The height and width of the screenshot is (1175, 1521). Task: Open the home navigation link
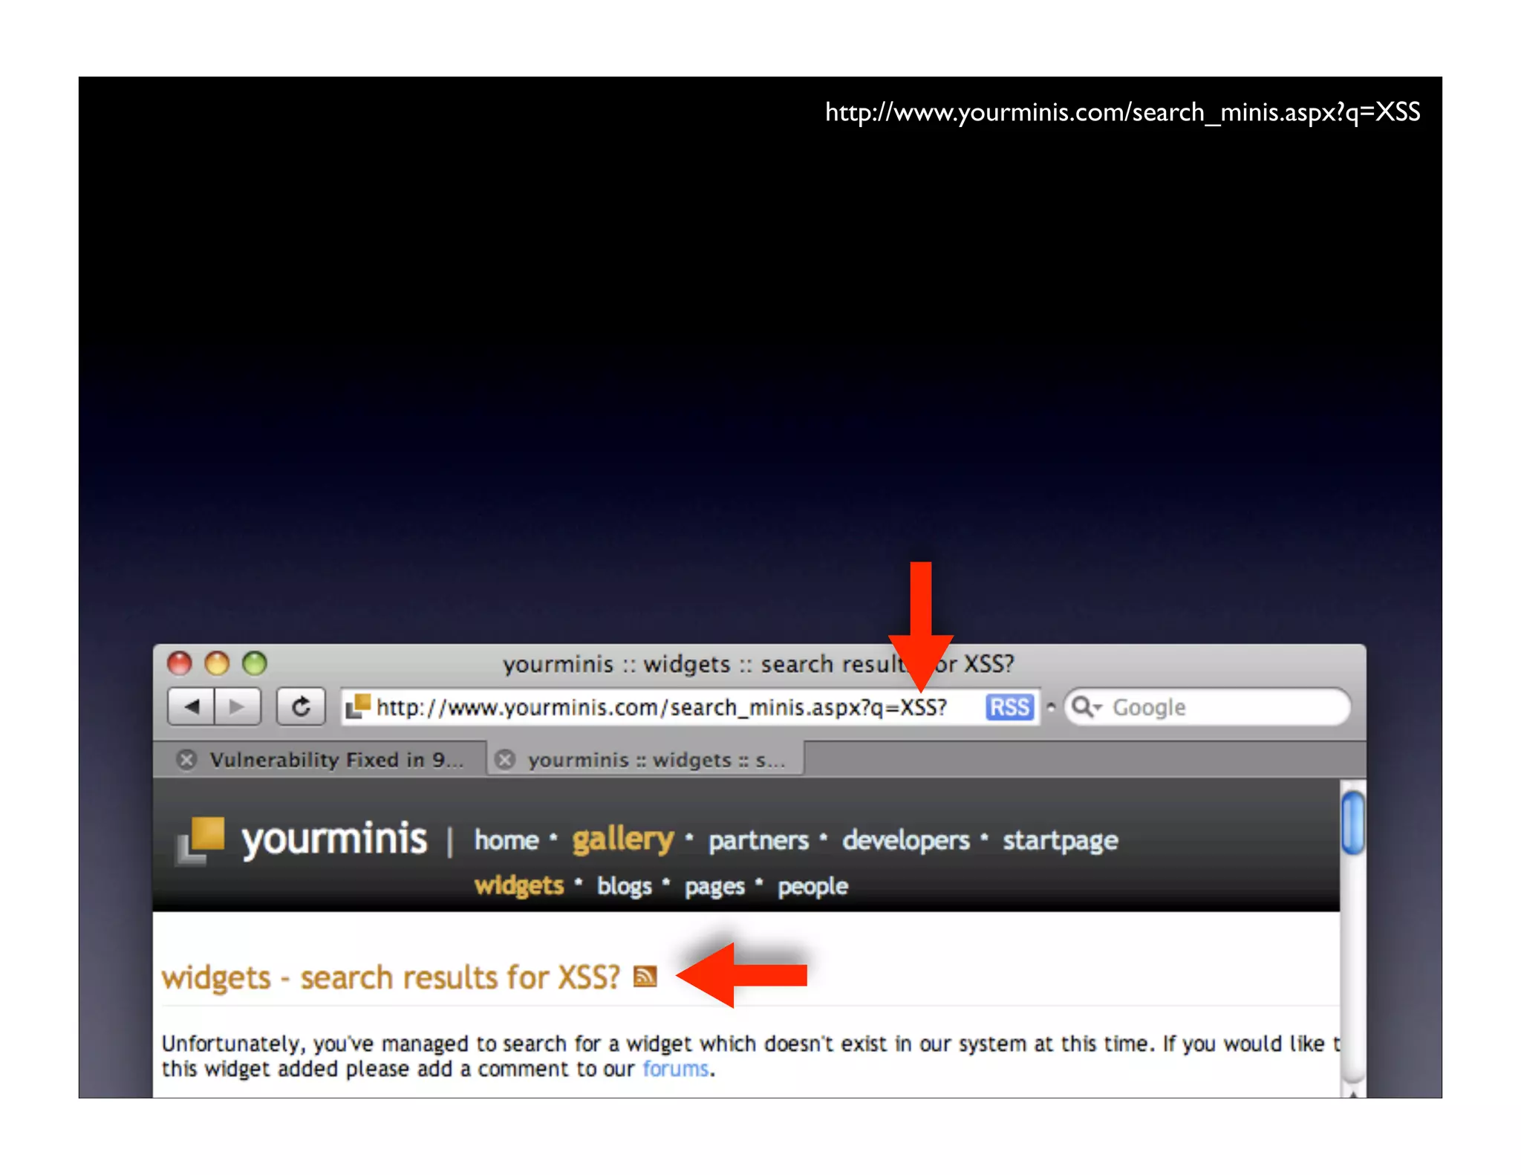[x=506, y=840]
